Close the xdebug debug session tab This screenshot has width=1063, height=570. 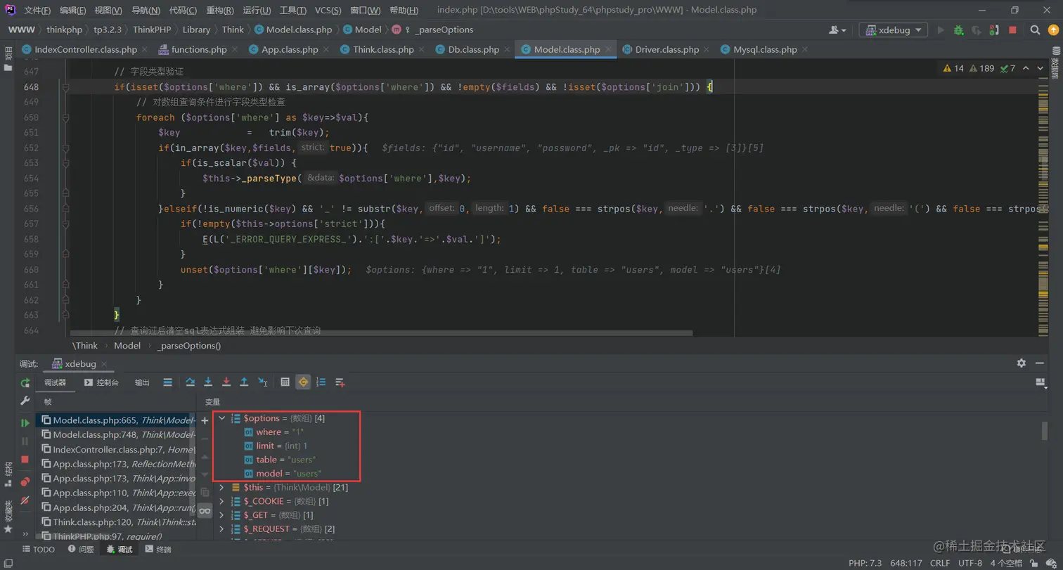click(103, 364)
